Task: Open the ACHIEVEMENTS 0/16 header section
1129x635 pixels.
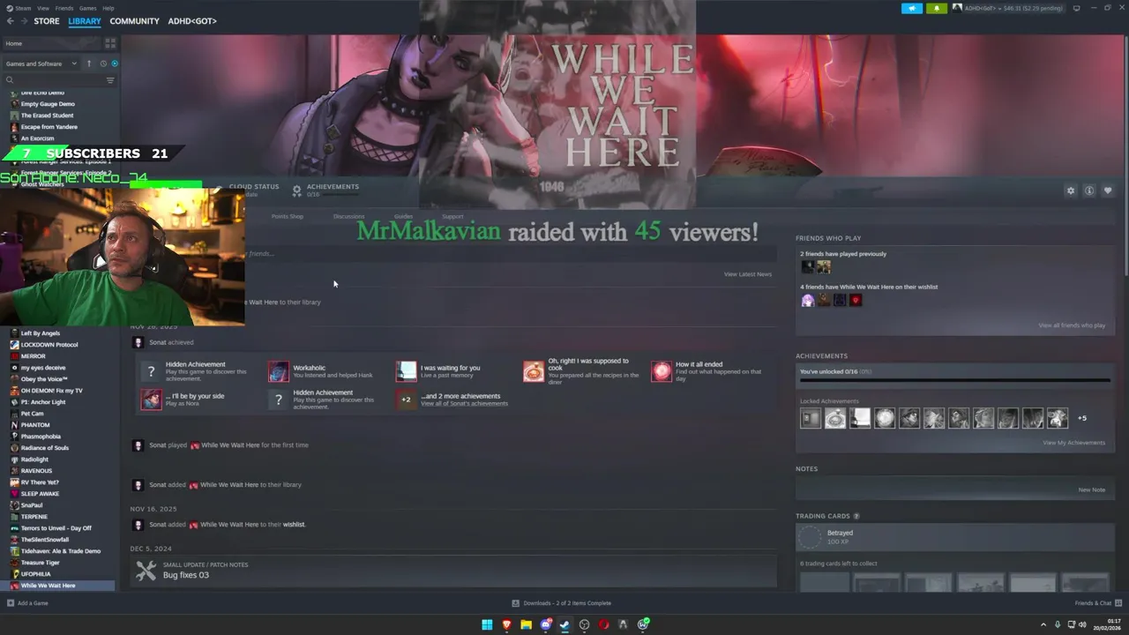Action: (325, 190)
